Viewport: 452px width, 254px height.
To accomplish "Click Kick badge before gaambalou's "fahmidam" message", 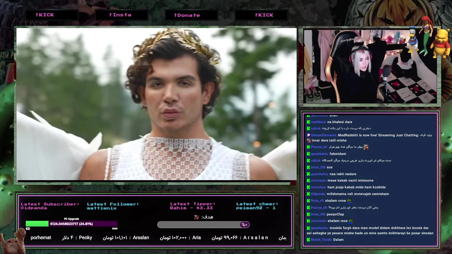I will 308,154.
